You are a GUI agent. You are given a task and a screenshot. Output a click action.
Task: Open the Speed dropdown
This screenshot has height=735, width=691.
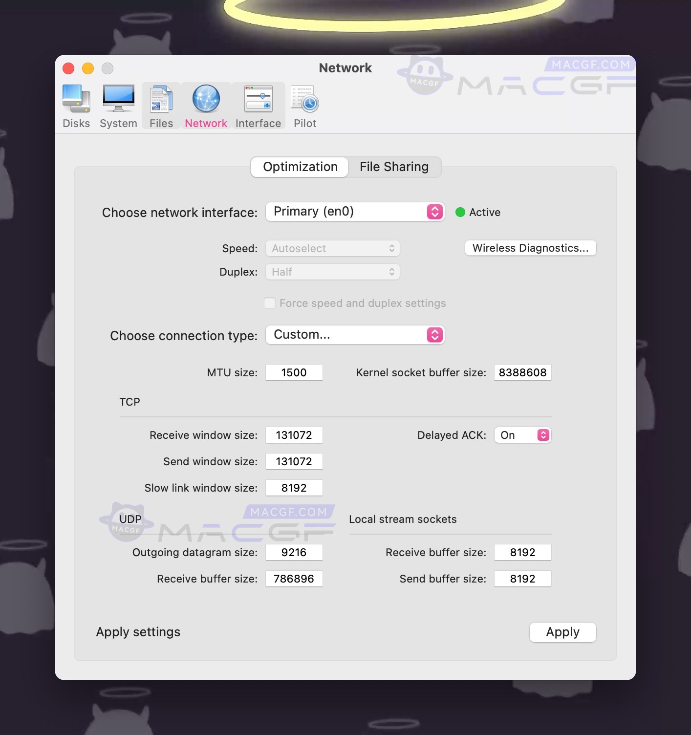pos(332,248)
